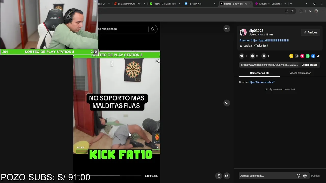Click into the Agregar comentario field
326x183 pixels.
click(267, 176)
